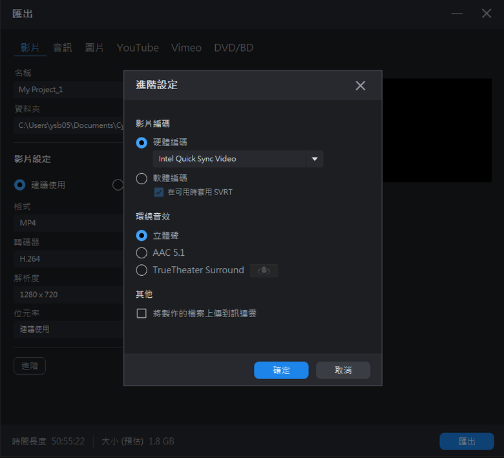Switch to the YouTube tab
The height and width of the screenshot is (458, 504).
138,48
